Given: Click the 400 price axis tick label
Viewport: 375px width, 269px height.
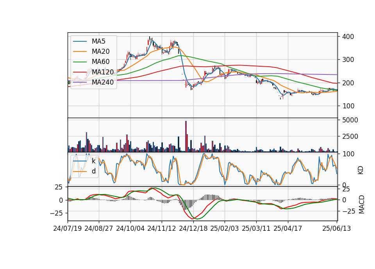Looking at the screenshot, I should [x=348, y=37].
